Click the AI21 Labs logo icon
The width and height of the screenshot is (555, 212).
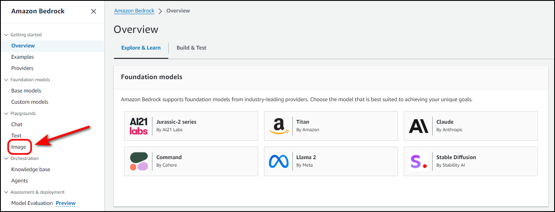(139, 126)
